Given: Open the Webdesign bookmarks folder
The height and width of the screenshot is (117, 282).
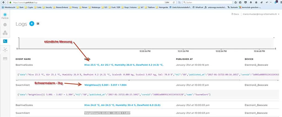Looking at the screenshot, I should (94, 7).
